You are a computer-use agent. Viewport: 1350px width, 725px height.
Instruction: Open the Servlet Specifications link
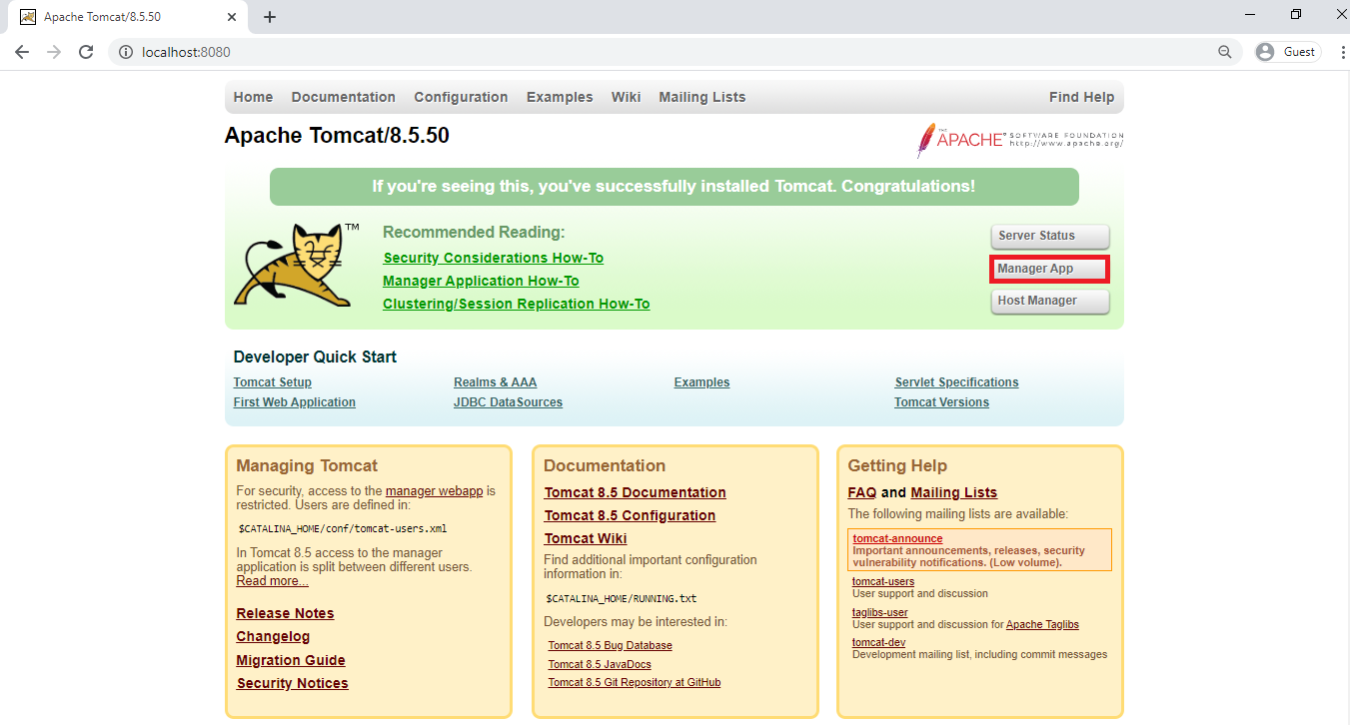click(x=956, y=382)
